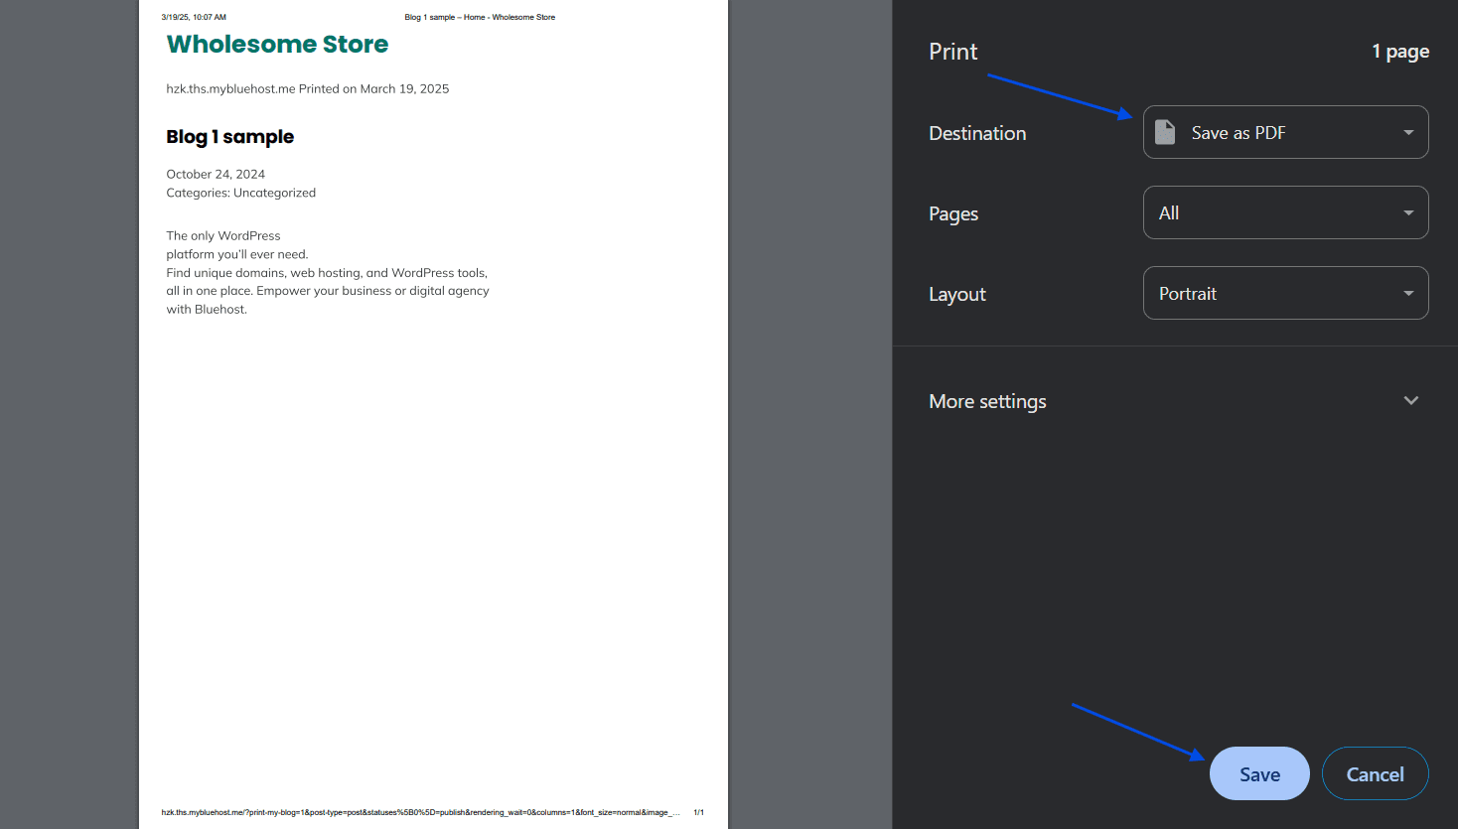Click the Save button
This screenshot has width=1458, height=829.
tap(1259, 773)
